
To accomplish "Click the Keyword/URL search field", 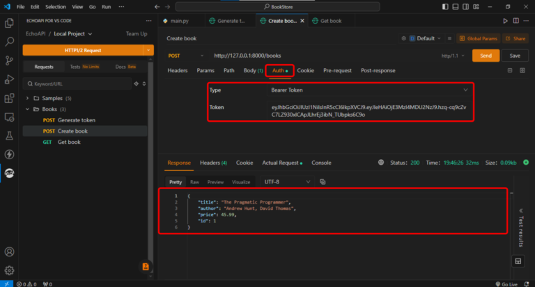I will [x=77, y=83].
